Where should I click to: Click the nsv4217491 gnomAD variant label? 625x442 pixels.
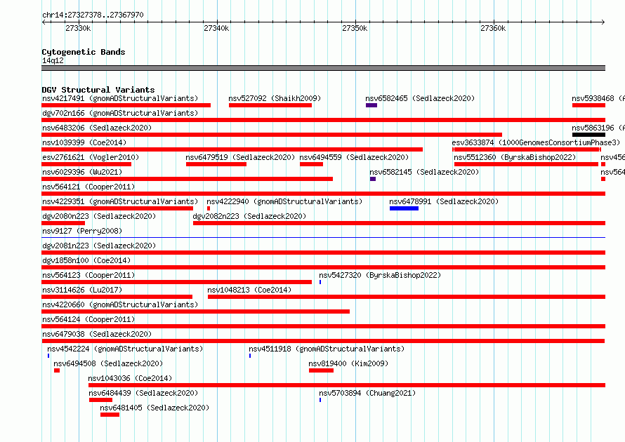coord(120,98)
